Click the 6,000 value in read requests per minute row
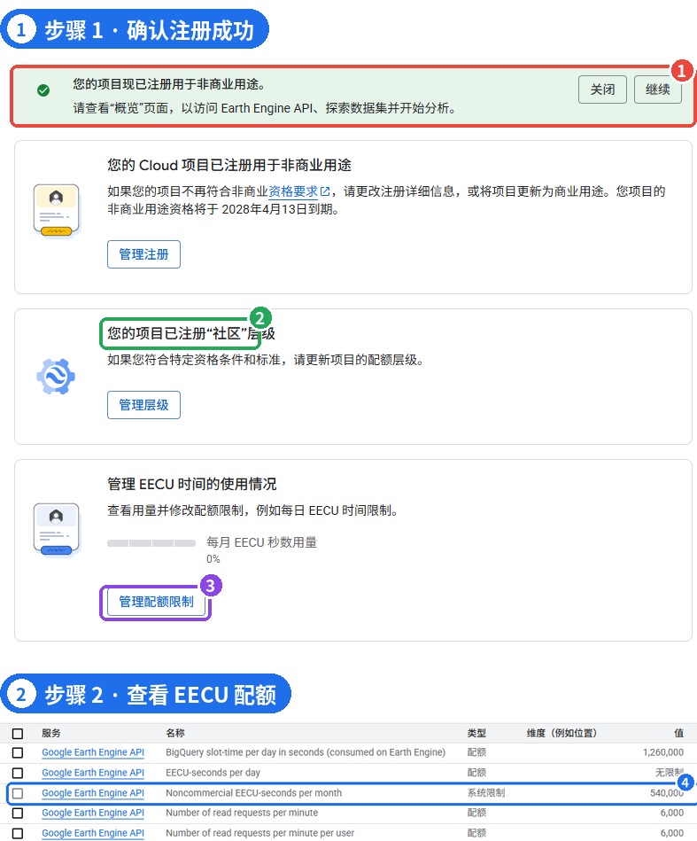The height and width of the screenshot is (841, 697). tap(672, 814)
